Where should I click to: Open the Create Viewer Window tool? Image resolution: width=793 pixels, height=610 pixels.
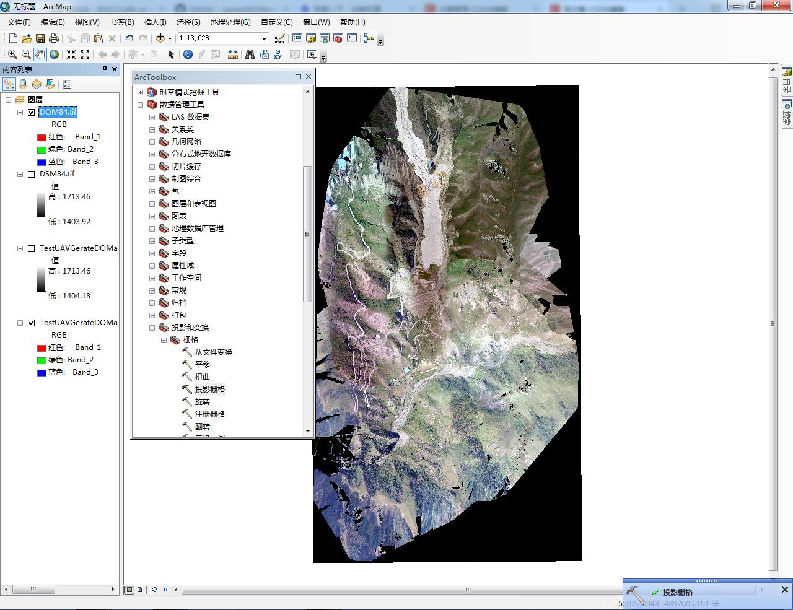click(x=312, y=54)
